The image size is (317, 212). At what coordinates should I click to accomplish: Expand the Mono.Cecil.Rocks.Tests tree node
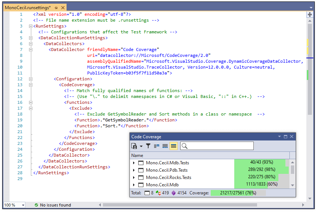(x=134, y=177)
